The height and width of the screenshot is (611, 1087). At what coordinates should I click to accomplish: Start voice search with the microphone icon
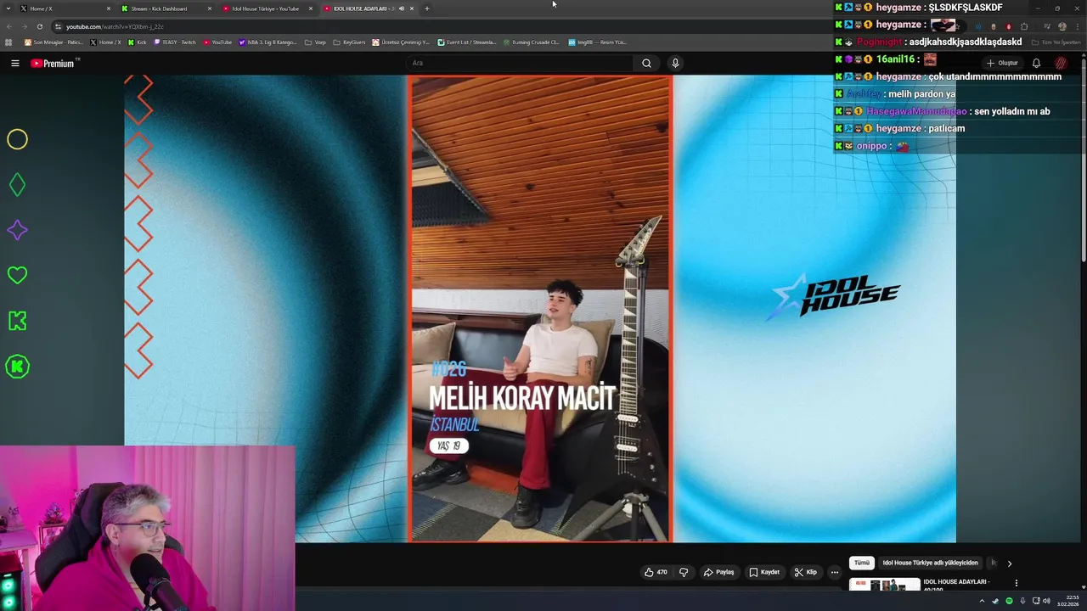click(x=675, y=63)
